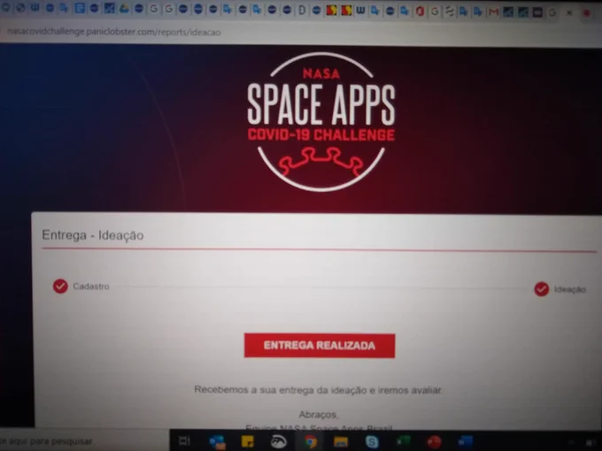
Task: Click the ENTREGA REALIZADA button
Action: point(320,346)
